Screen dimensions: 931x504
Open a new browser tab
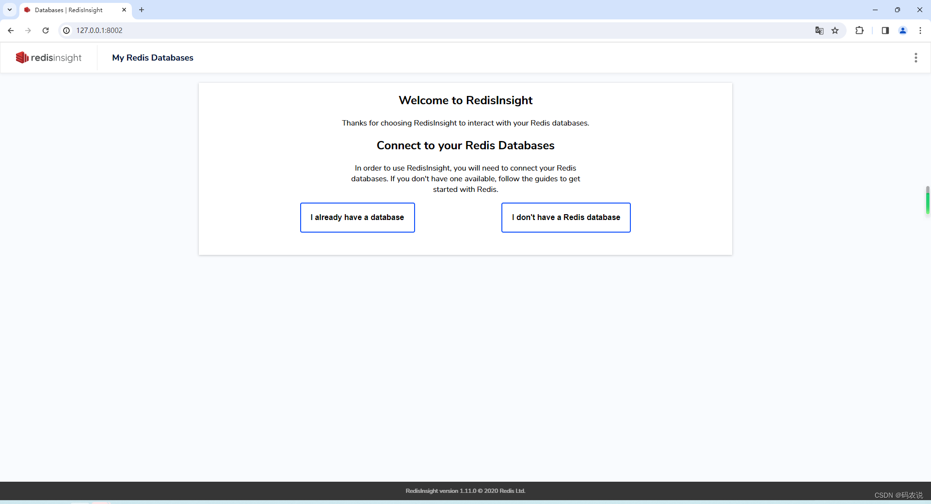click(x=142, y=10)
